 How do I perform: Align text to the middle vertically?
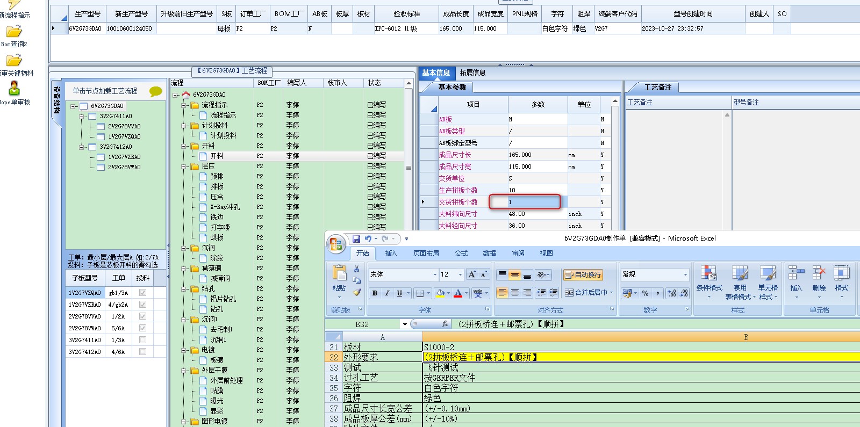point(514,274)
